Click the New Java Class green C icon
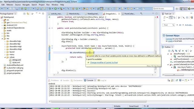This screenshot has width=194, height=109. 77,8
